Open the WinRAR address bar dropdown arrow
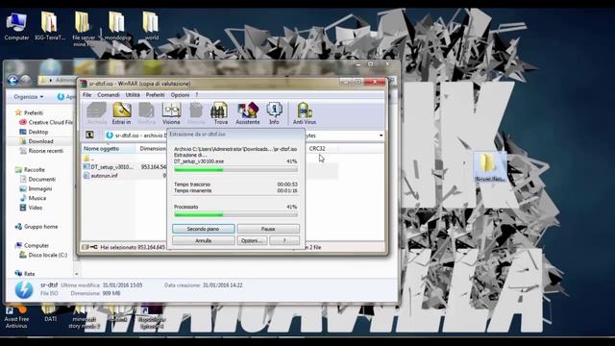Screen dimensions: 615x346 coord(381,136)
